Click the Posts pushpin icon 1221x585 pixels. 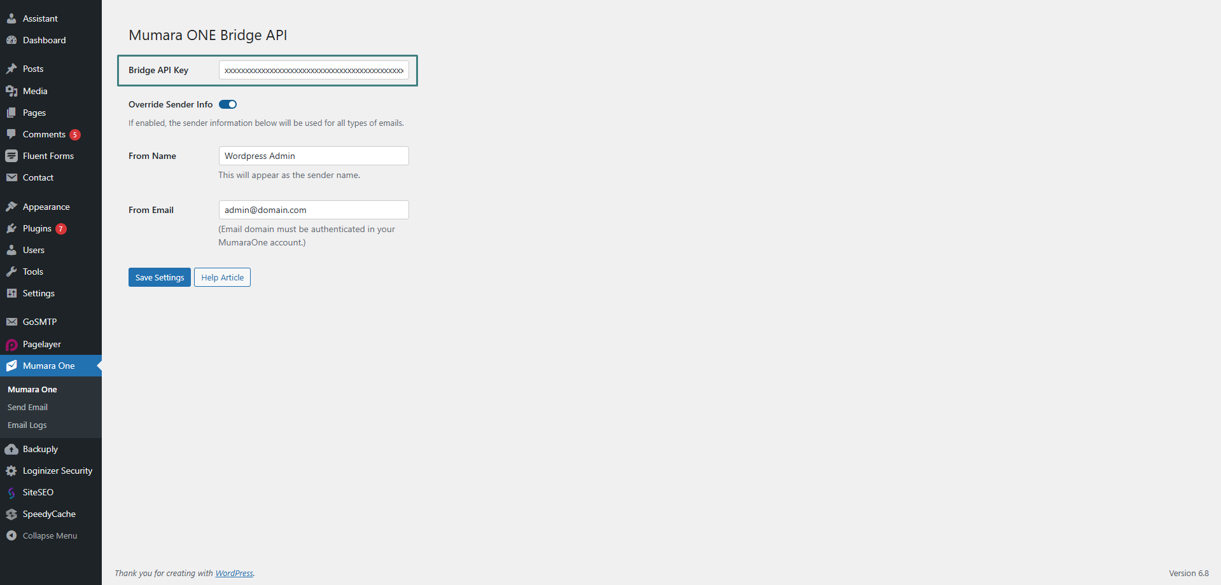pos(11,69)
